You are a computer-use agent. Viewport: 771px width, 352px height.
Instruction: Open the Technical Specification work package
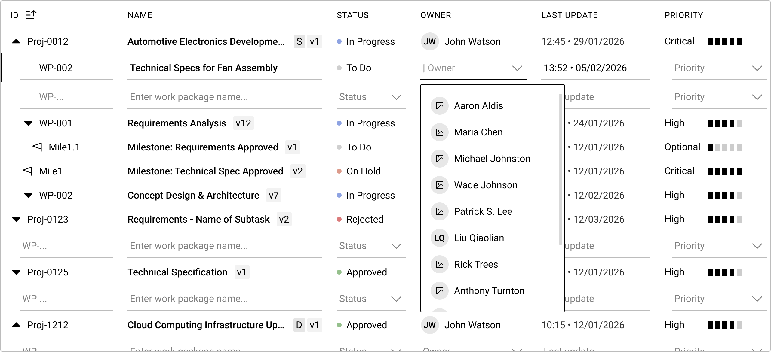pyautogui.click(x=177, y=272)
